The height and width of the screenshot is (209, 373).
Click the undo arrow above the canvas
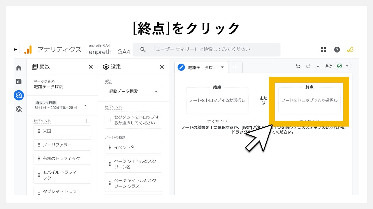298,66
